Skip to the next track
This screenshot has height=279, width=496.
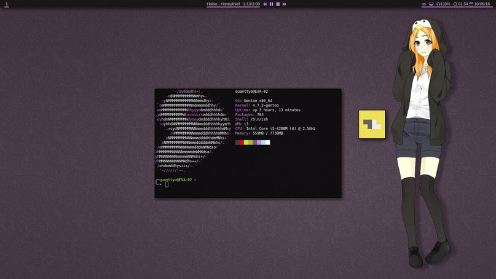284,4
